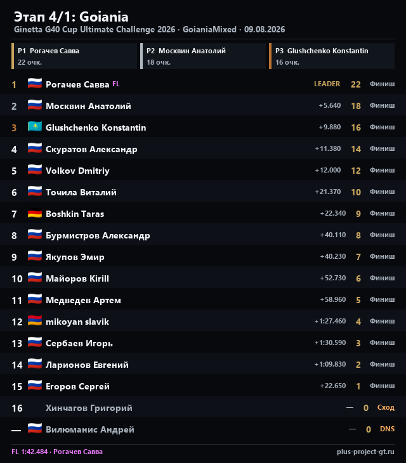This screenshot has height=463, width=406.
Task: Click the Сход status for Хинчагов Григорий
Action: click(x=386, y=407)
